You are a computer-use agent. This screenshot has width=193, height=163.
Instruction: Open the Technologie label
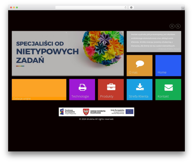80,96
